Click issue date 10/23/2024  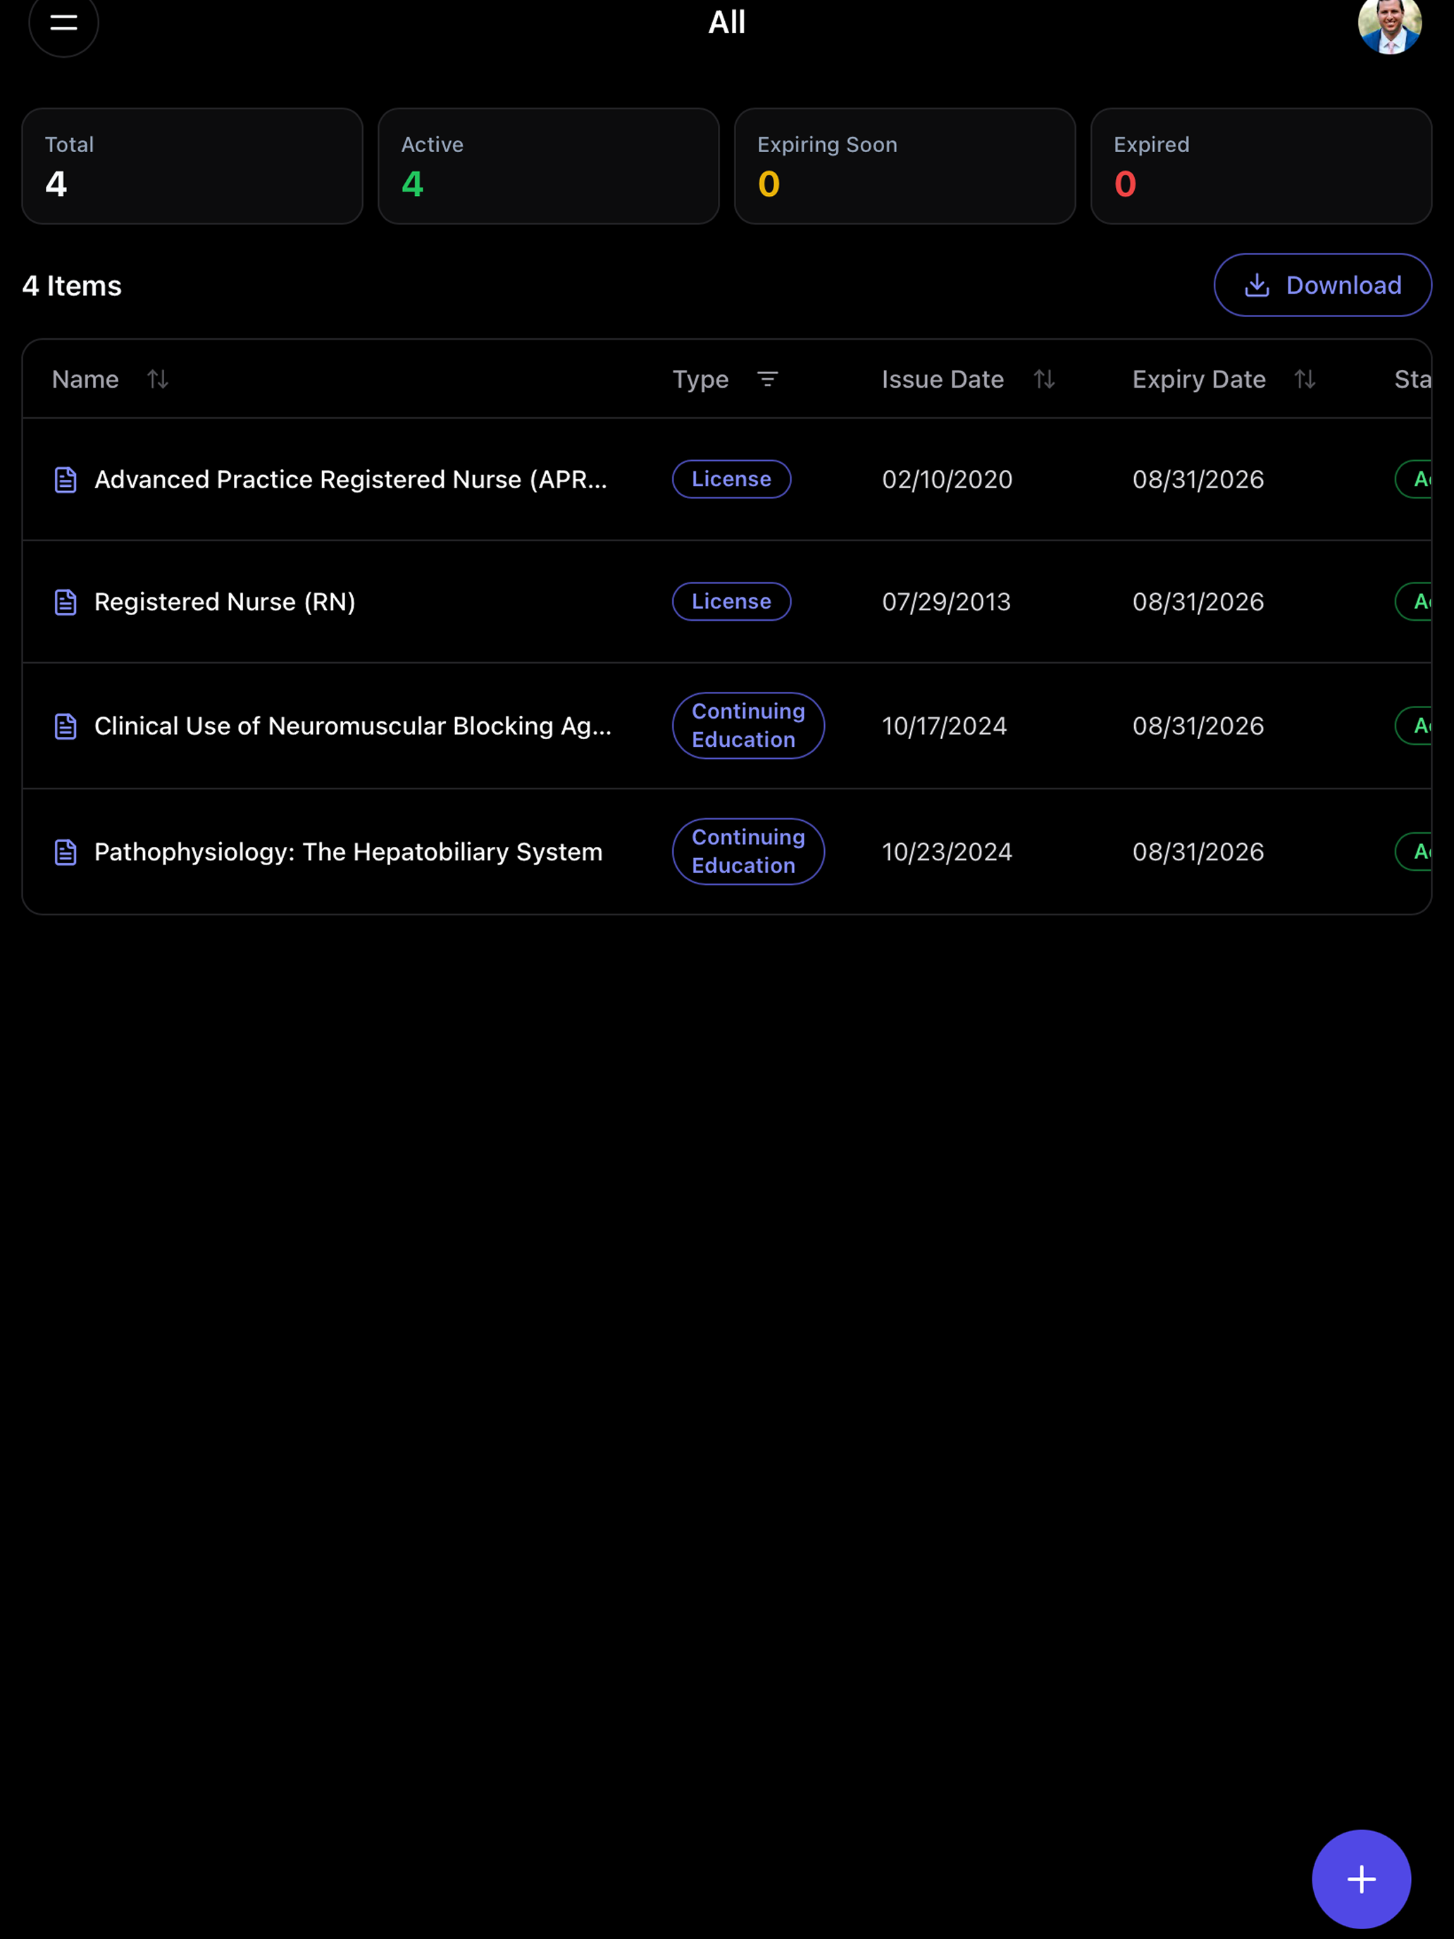pyautogui.click(x=947, y=852)
